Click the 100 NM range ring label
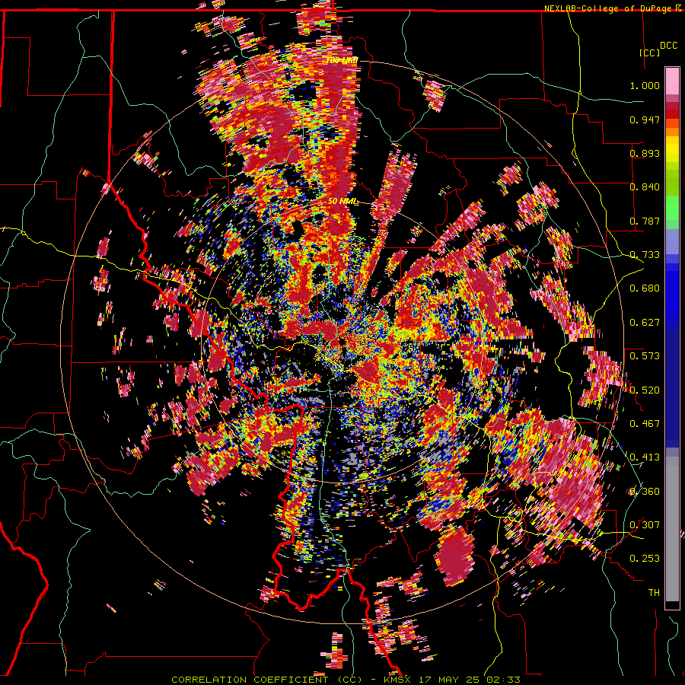This screenshot has width=685, height=685. pyautogui.click(x=342, y=60)
